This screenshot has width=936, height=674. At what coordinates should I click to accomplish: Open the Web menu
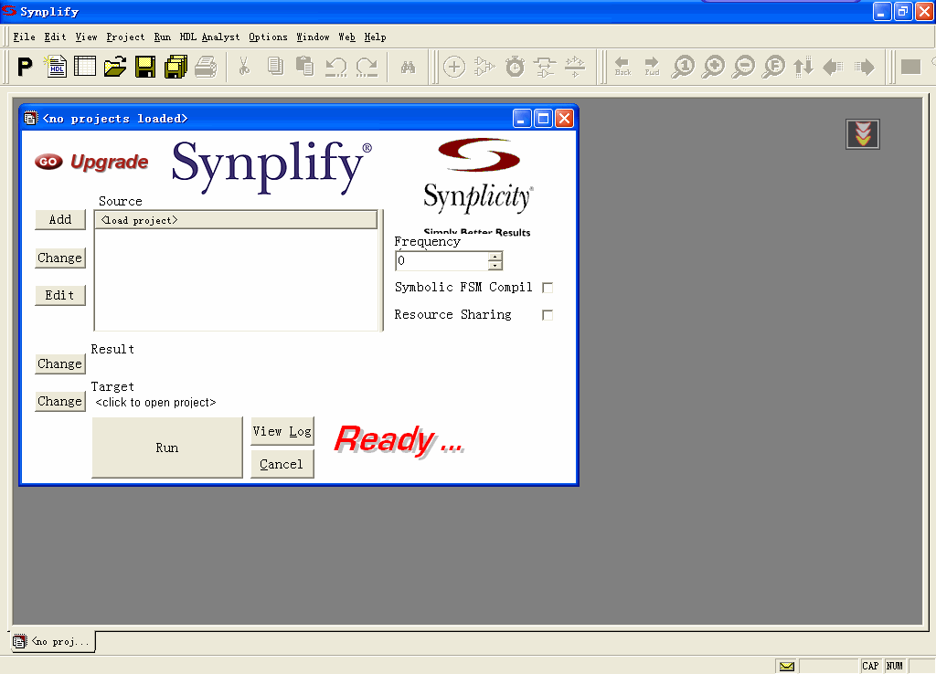346,37
